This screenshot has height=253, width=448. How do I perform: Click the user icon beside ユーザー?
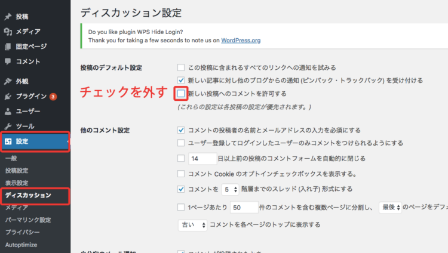pos(8,111)
